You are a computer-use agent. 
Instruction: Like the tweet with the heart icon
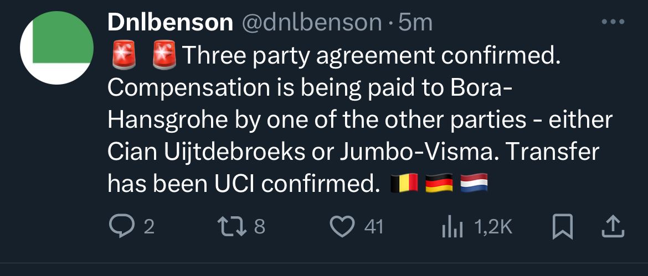342,227
